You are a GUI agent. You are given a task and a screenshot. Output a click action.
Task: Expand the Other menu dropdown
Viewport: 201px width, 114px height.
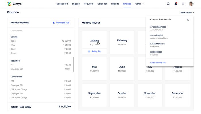[x=139, y=4]
